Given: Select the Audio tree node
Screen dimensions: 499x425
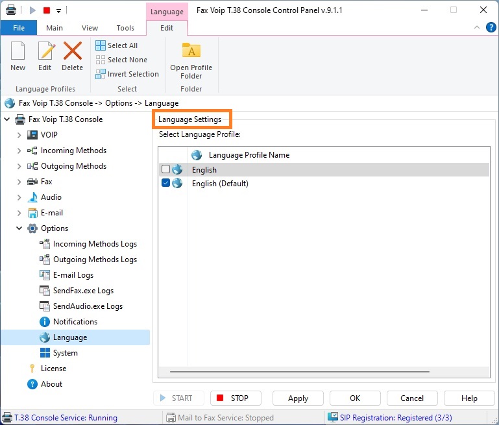Looking at the screenshot, I should tap(51, 197).
